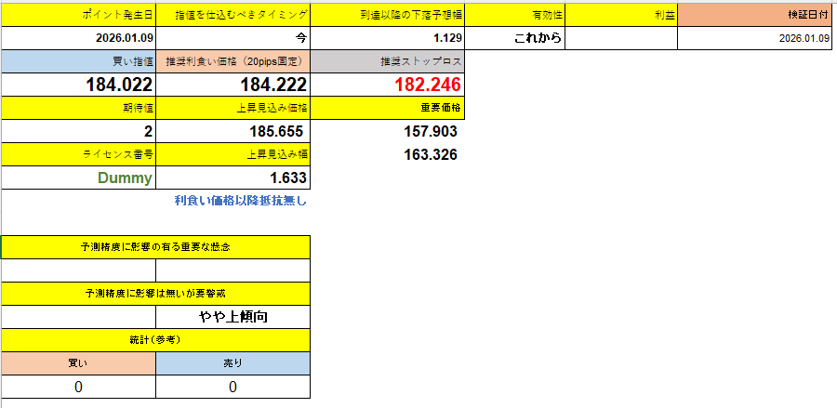This screenshot has height=408, width=837.
Task: Click the 推奨ストップロス header cell
Action: [388, 61]
